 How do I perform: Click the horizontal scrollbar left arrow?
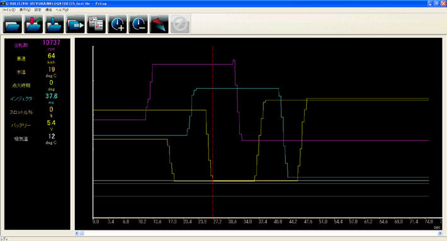pyautogui.click(x=77, y=233)
